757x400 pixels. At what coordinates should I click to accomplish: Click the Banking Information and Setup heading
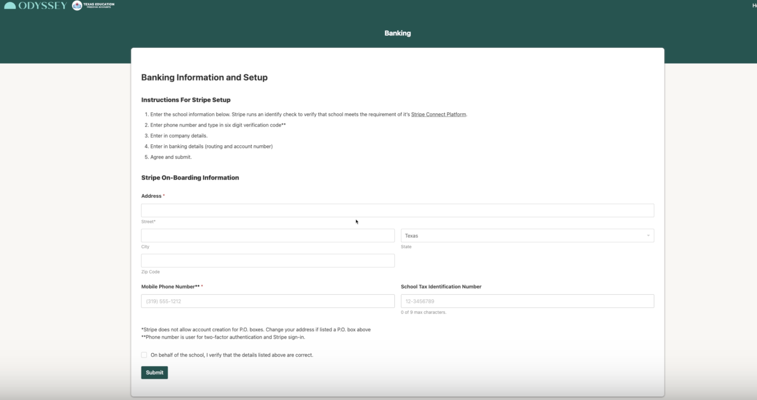pos(204,77)
